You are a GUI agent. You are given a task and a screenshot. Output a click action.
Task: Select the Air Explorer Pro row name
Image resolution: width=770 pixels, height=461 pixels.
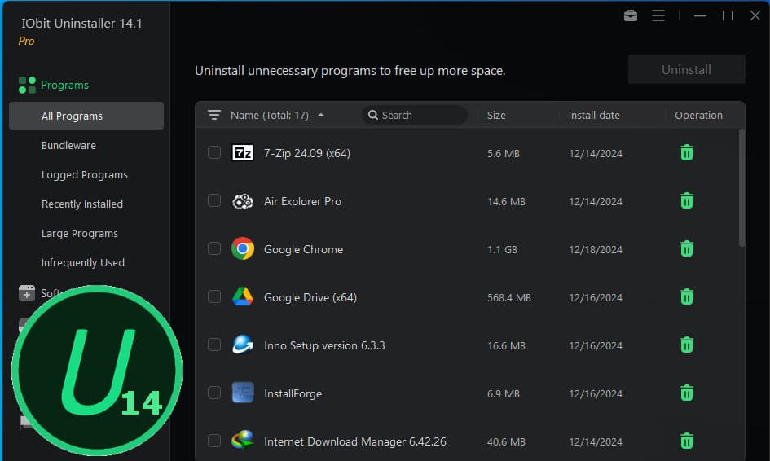pos(302,201)
